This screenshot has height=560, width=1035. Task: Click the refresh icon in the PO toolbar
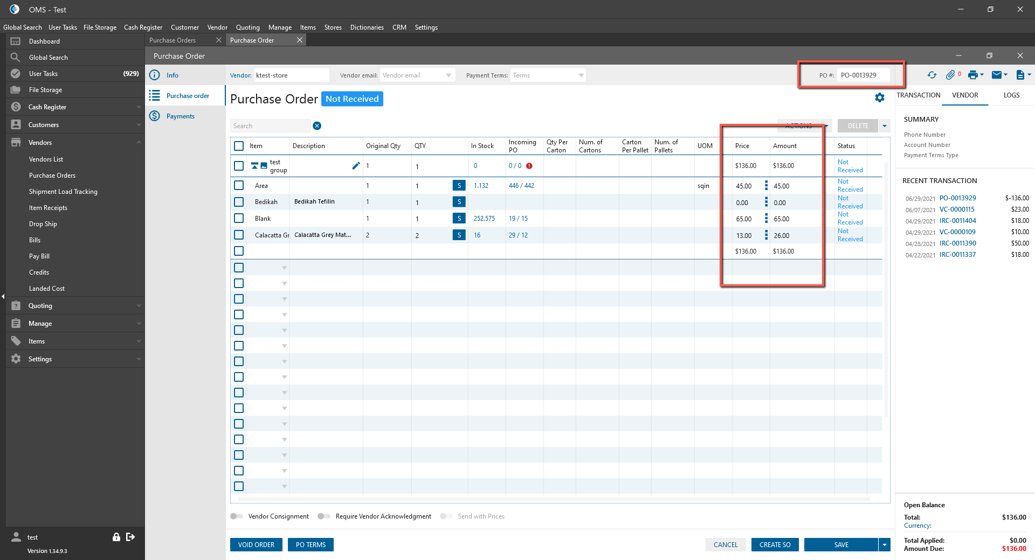(931, 75)
